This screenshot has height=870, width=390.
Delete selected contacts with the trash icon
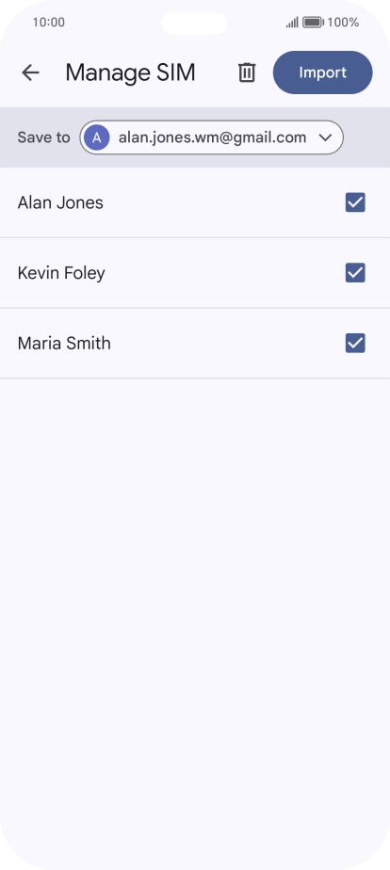tap(247, 72)
